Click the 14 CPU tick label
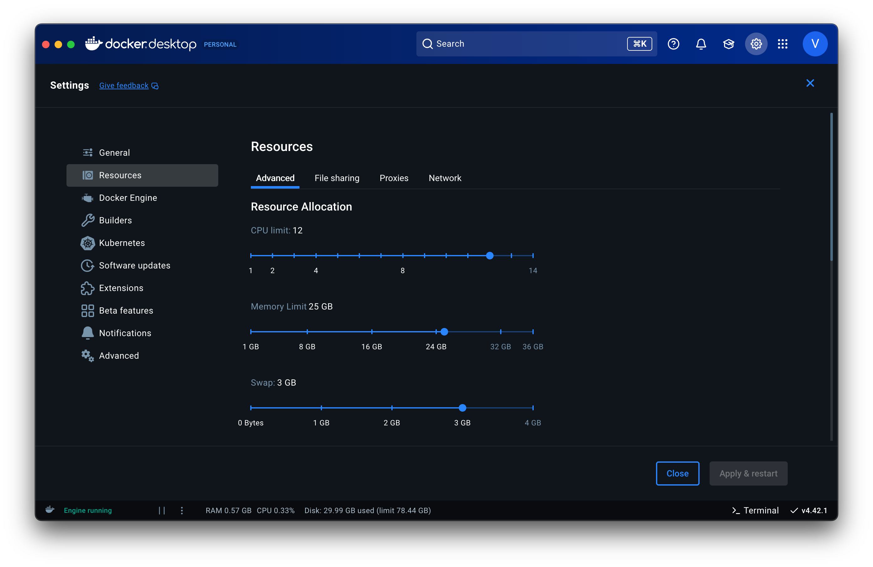Image resolution: width=873 pixels, height=567 pixels. pyautogui.click(x=532, y=270)
